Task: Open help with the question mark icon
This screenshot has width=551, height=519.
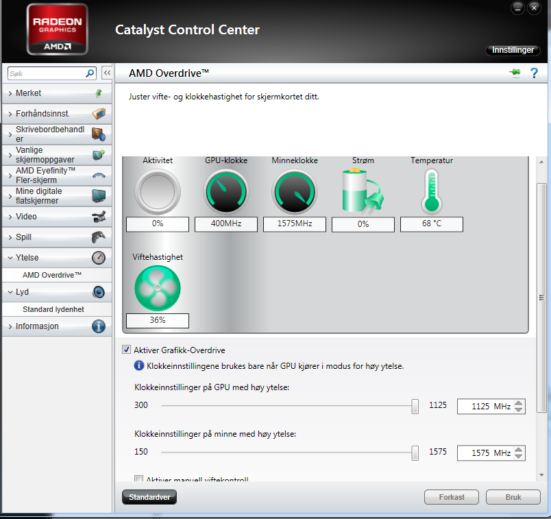Action: pyautogui.click(x=534, y=73)
